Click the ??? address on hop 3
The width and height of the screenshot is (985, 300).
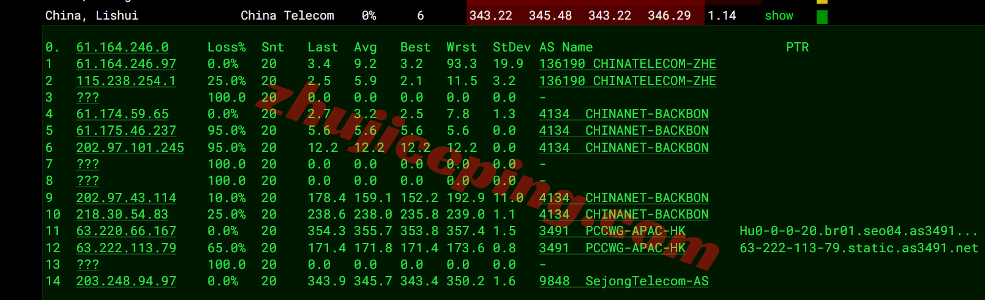coord(88,97)
